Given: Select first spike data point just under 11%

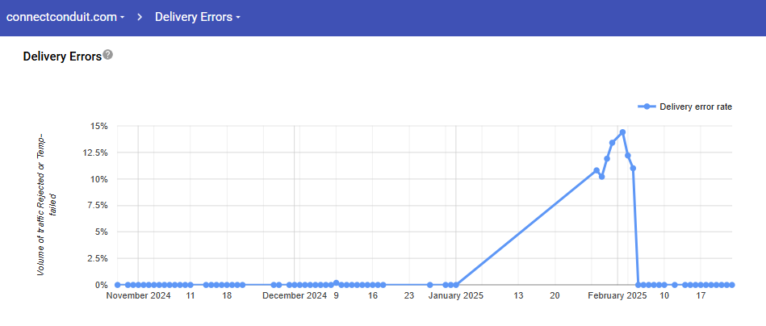Looking at the screenshot, I should (x=596, y=170).
